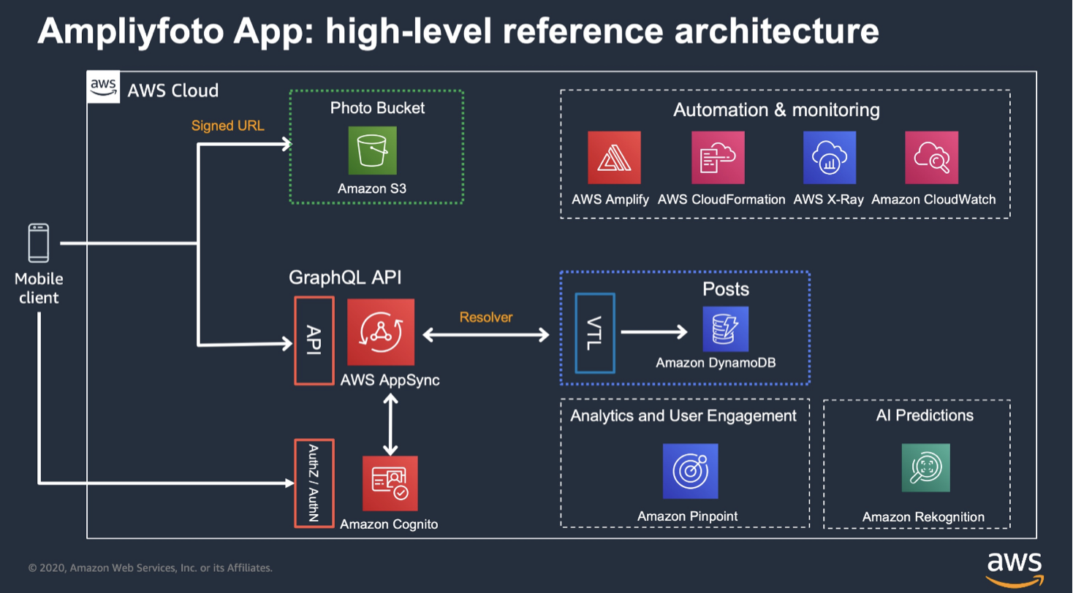Select the 'Photo Bucket' heading
Screen dimensions: 1073x593
[378, 108]
